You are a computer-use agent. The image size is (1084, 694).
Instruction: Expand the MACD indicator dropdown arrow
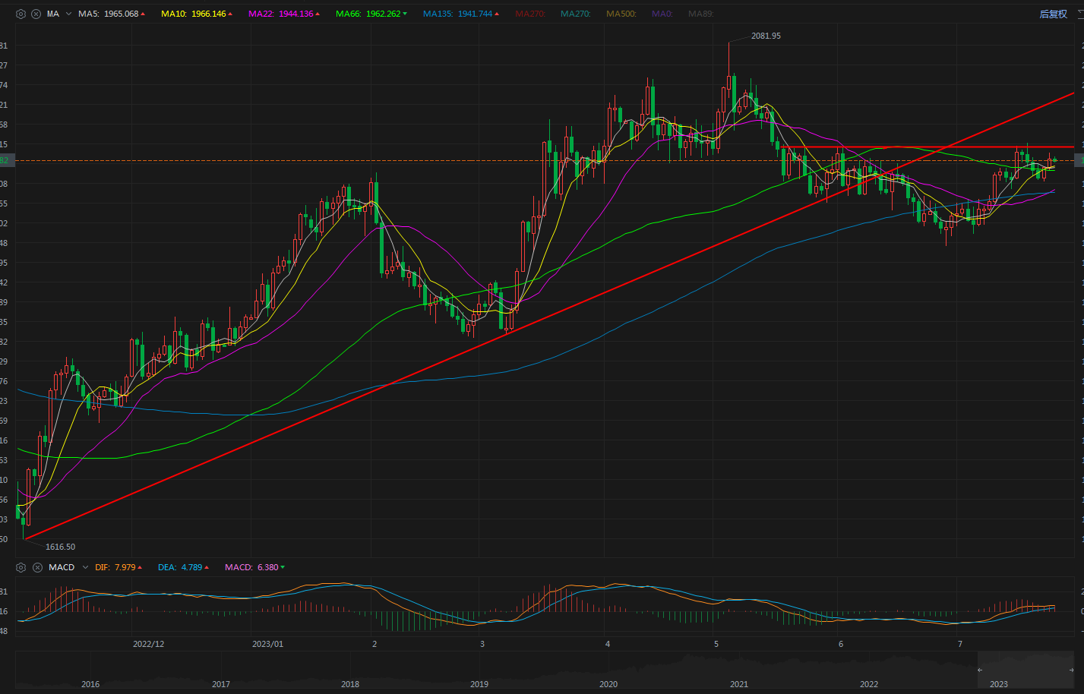click(x=85, y=567)
